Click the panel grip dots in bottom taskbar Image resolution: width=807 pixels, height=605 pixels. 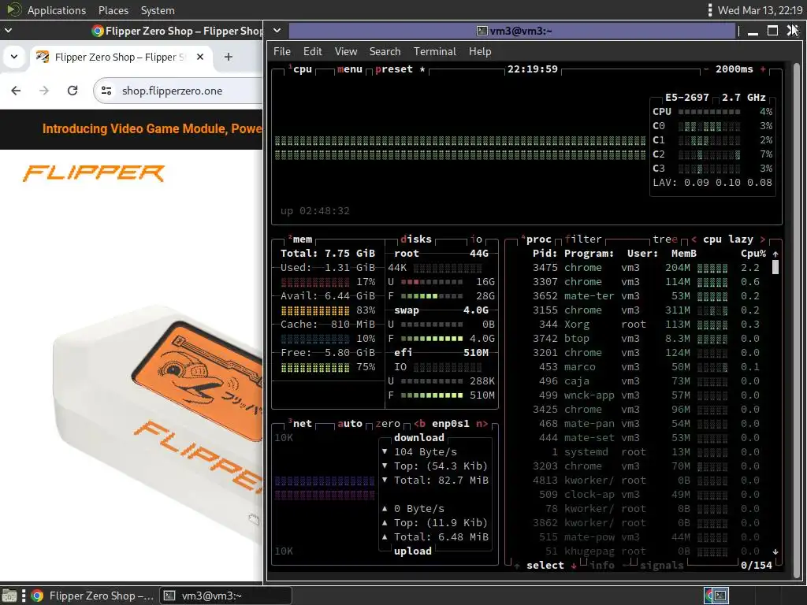(23, 596)
